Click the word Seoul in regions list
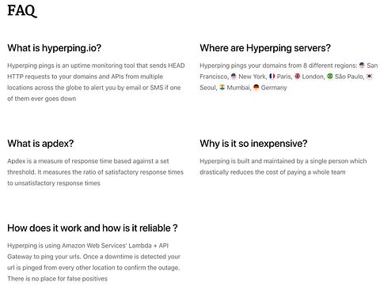380x286 pixels. pos(208,88)
